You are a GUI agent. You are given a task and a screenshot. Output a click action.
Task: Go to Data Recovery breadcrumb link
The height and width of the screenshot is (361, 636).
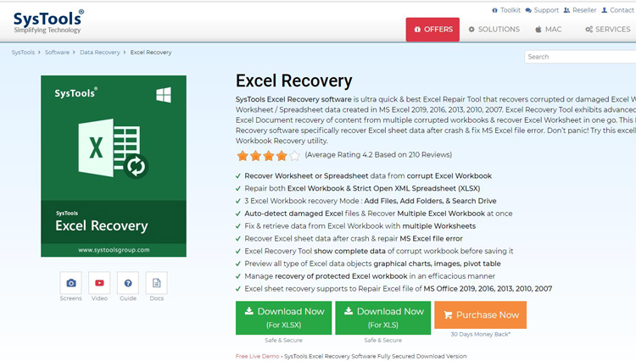pyautogui.click(x=100, y=53)
